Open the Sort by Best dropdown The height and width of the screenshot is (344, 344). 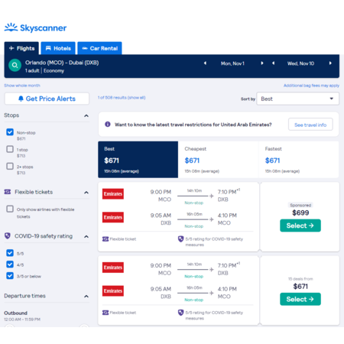[297, 99]
